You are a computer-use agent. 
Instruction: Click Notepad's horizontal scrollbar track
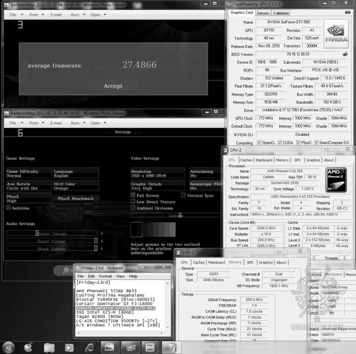click(x=120, y=333)
